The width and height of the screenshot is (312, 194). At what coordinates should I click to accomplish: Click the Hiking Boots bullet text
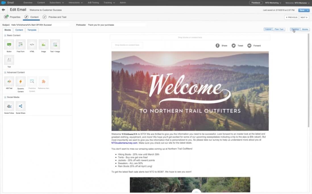click(x=138, y=154)
